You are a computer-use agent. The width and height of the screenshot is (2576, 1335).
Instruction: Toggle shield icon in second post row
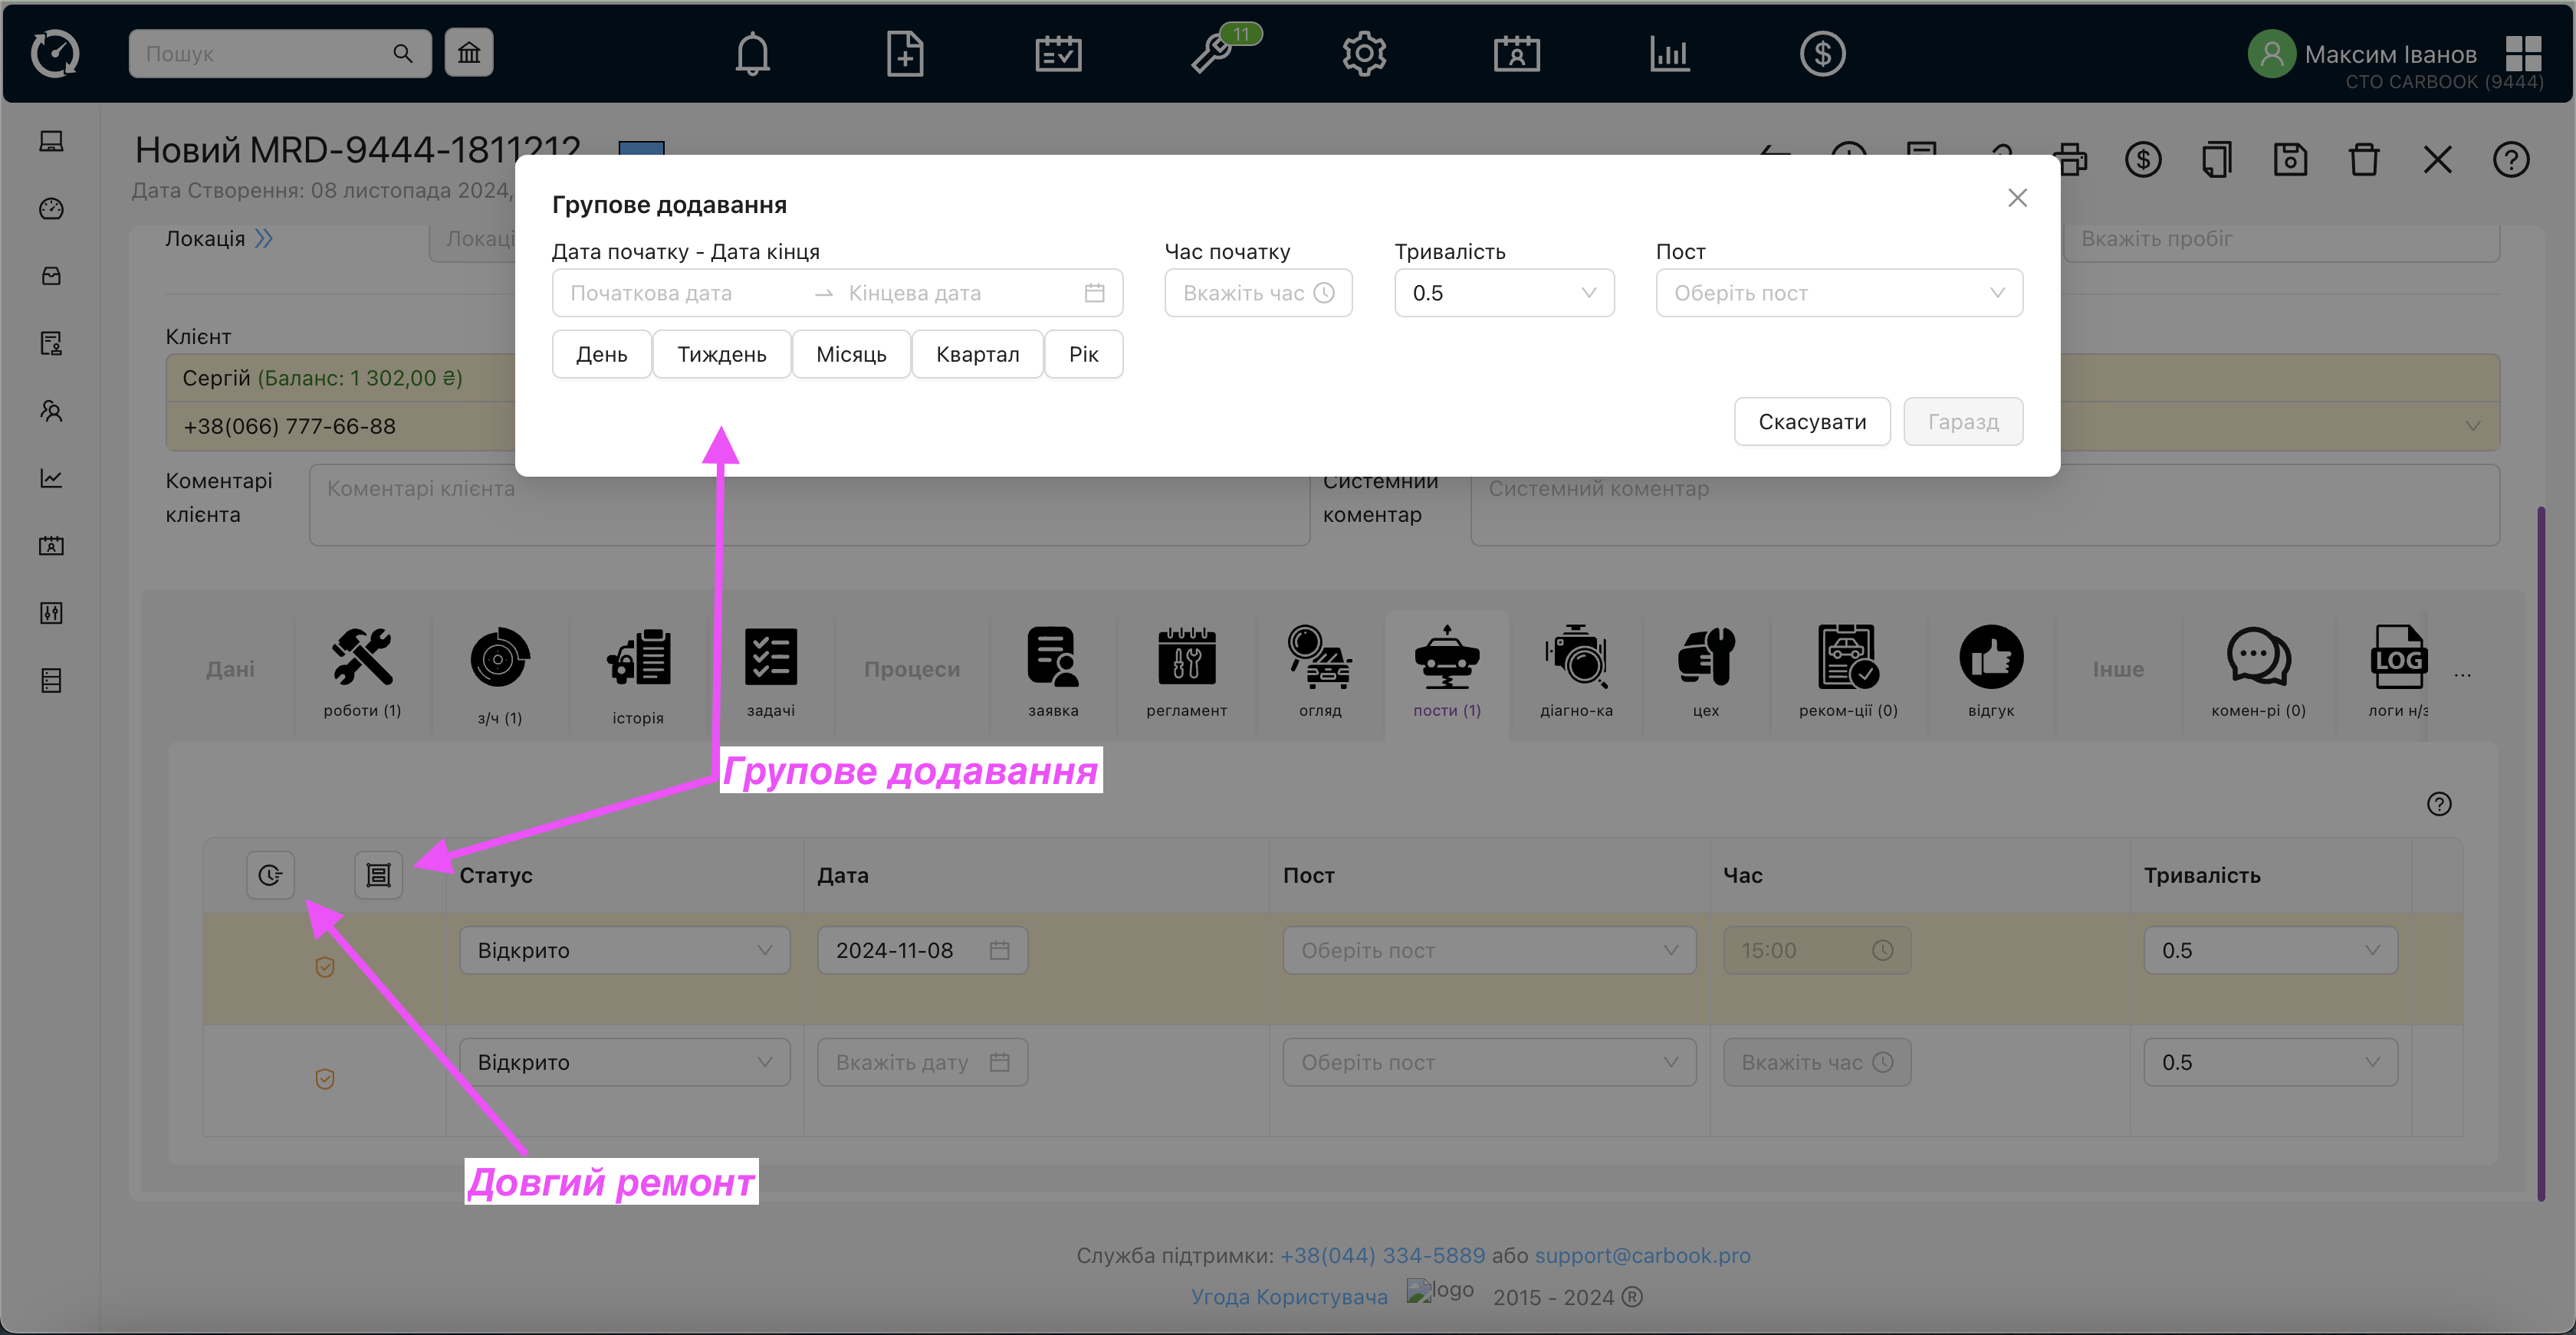coord(325,1079)
